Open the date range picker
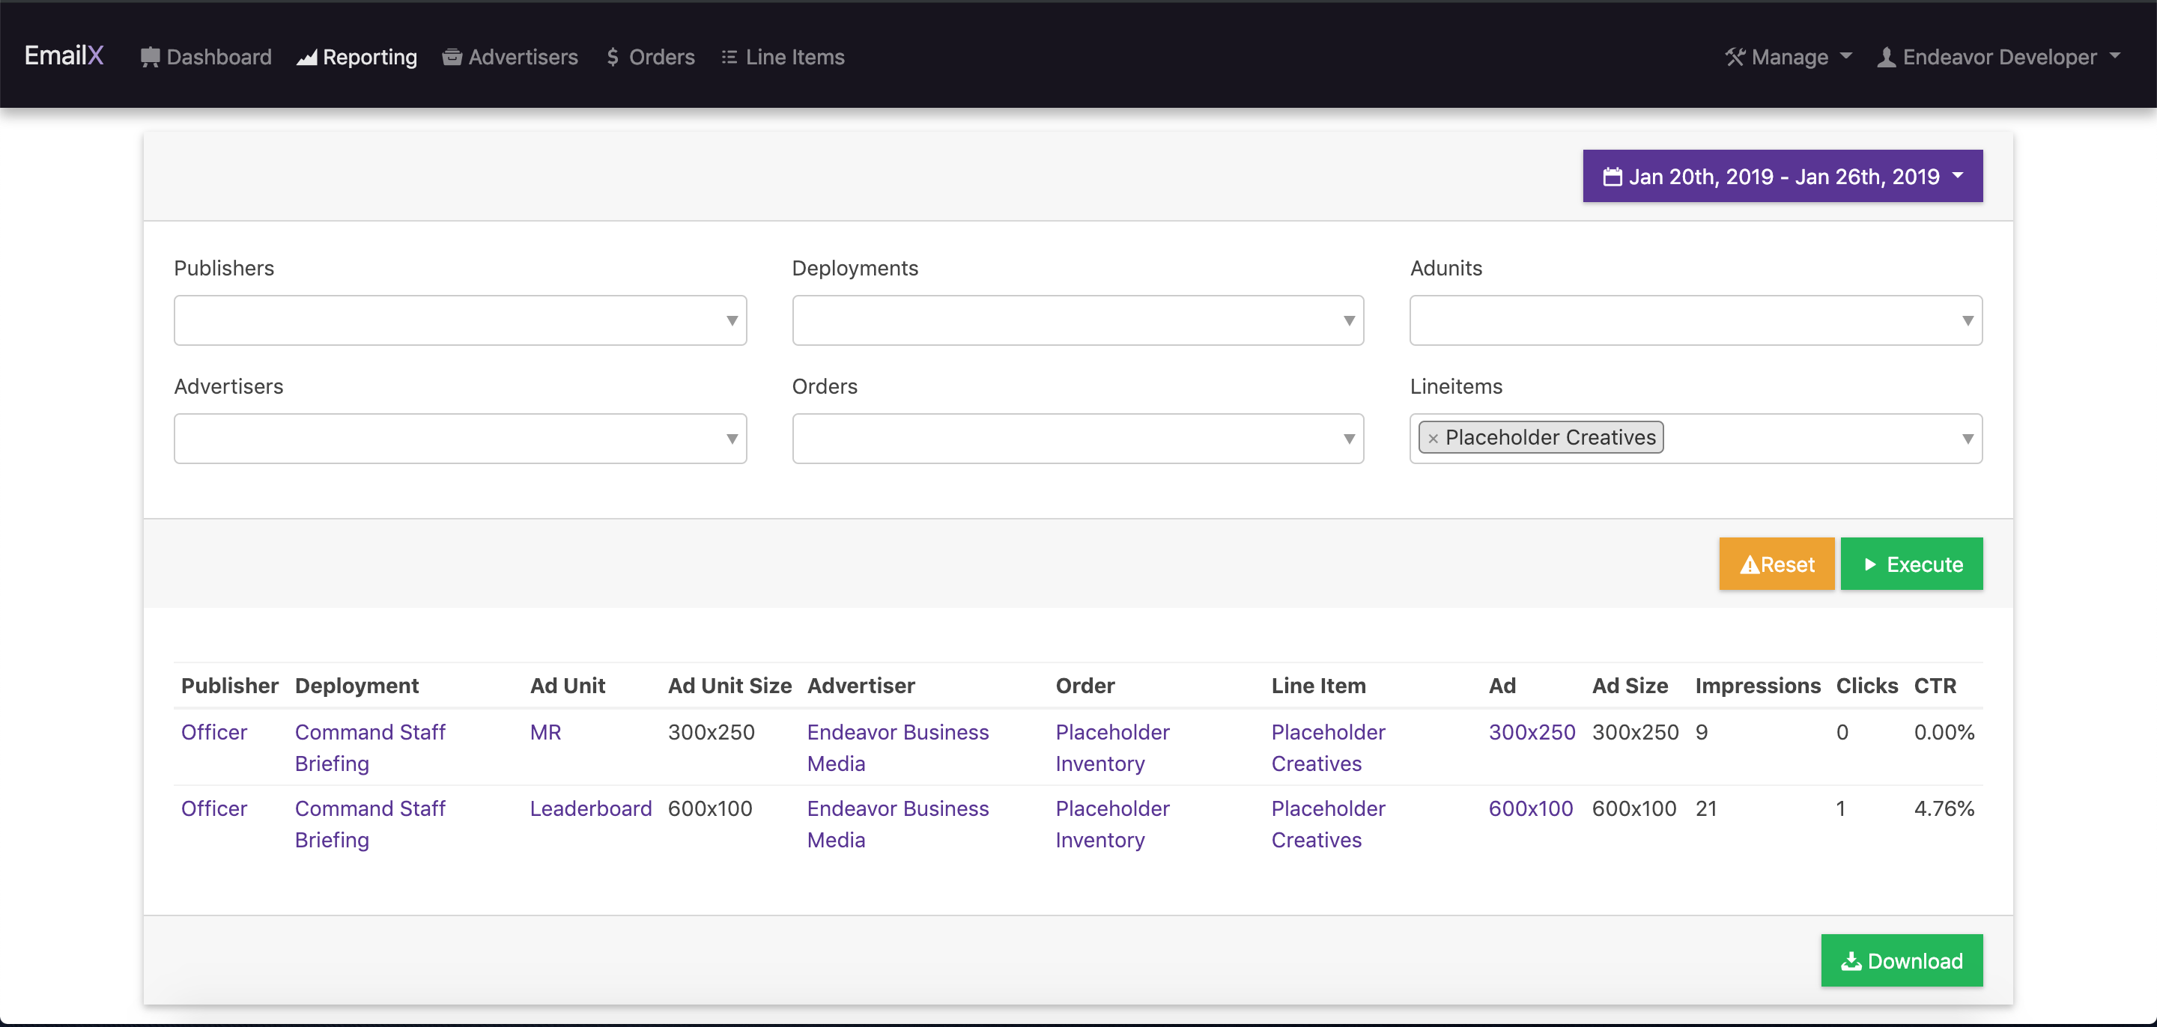 (x=1782, y=177)
